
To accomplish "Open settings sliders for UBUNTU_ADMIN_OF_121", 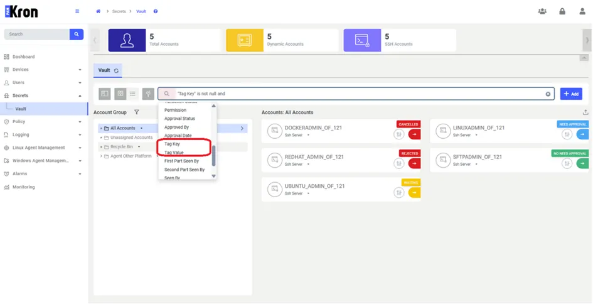I will [x=398, y=193].
